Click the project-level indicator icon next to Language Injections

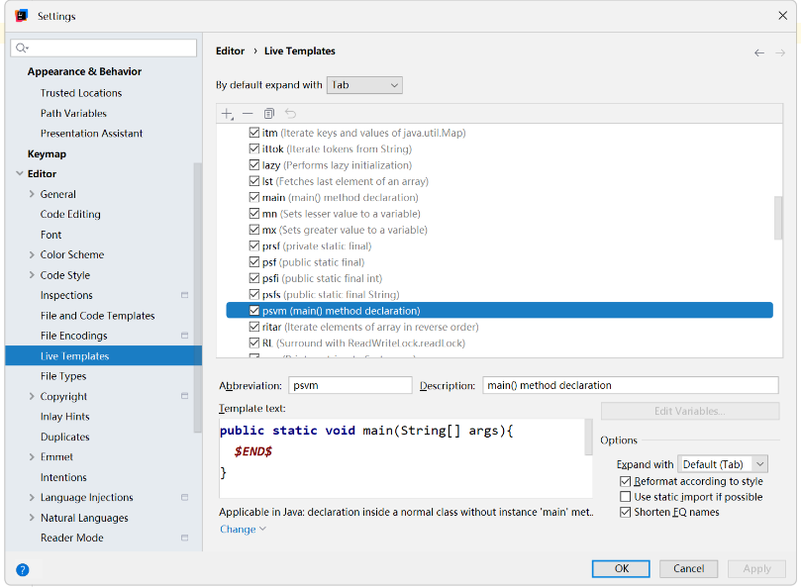coord(185,497)
